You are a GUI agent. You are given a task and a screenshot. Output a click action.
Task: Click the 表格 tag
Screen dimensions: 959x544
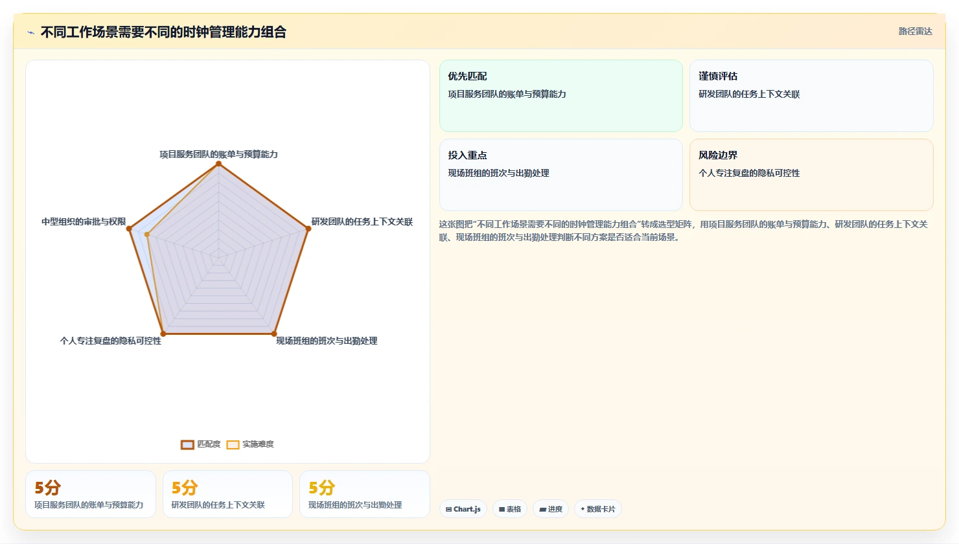pyautogui.click(x=510, y=509)
